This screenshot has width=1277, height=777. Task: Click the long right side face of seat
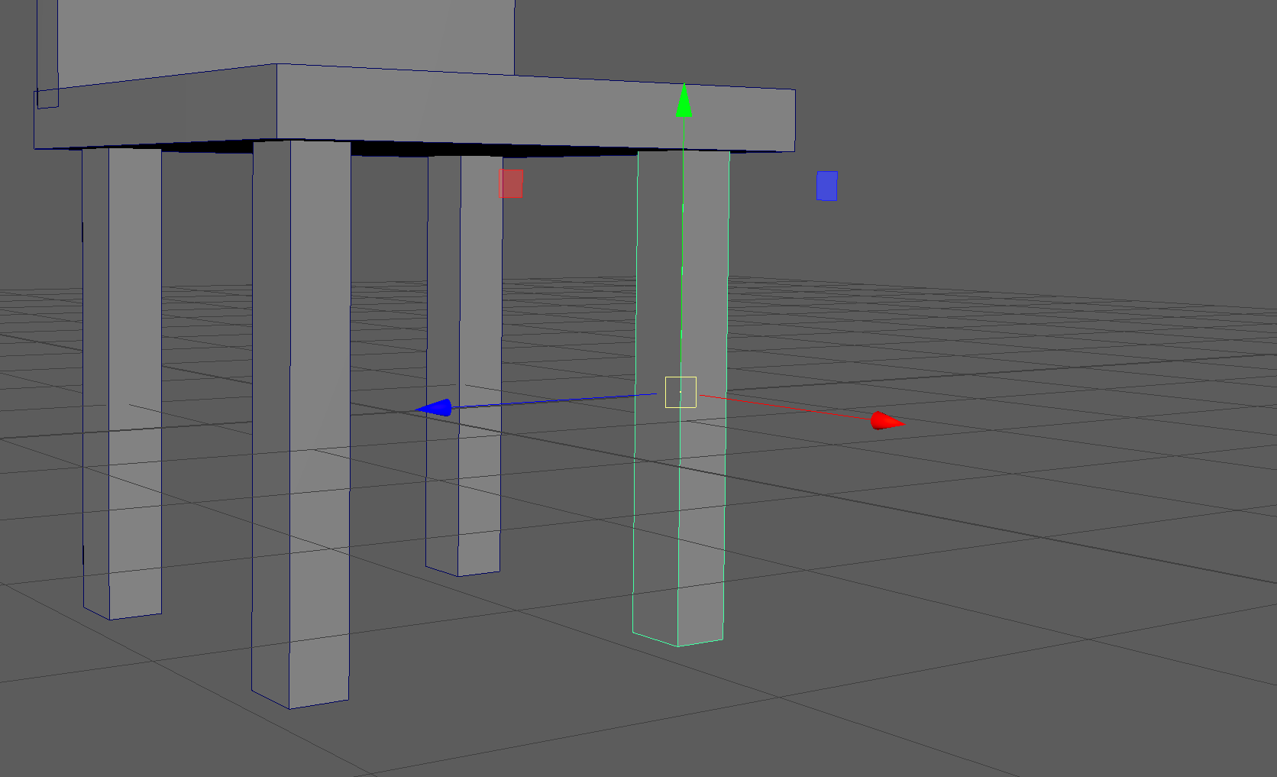coord(535,109)
